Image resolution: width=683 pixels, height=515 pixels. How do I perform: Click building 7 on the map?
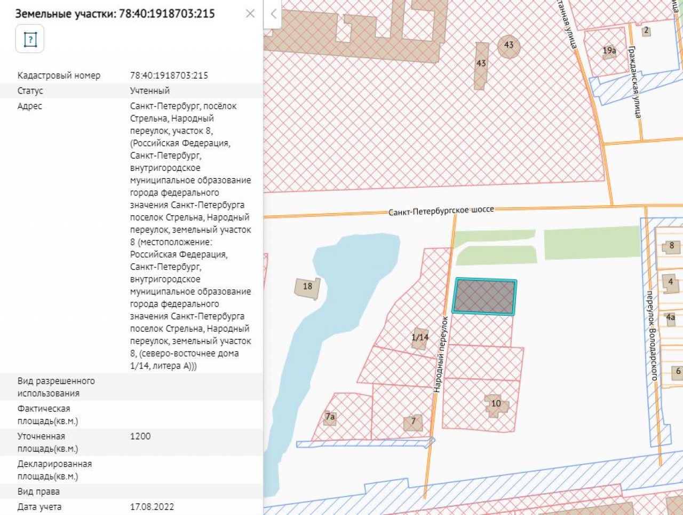click(x=413, y=422)
